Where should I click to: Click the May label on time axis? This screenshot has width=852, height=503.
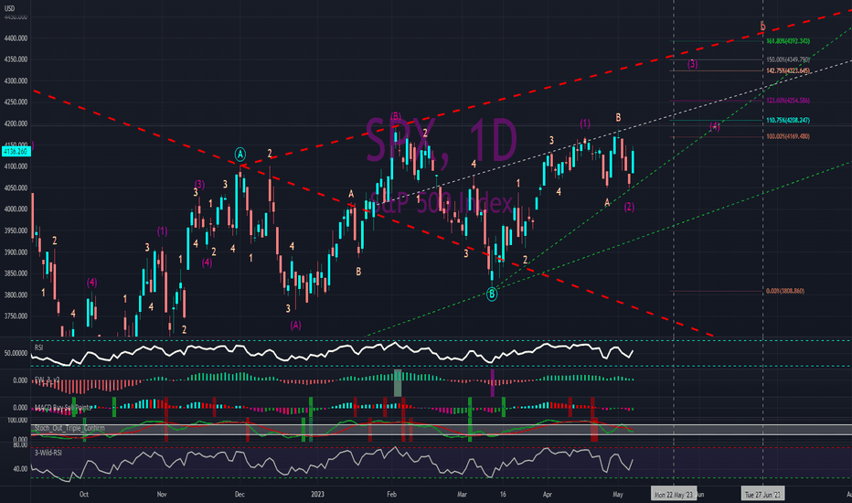click(x=618, y=494)
